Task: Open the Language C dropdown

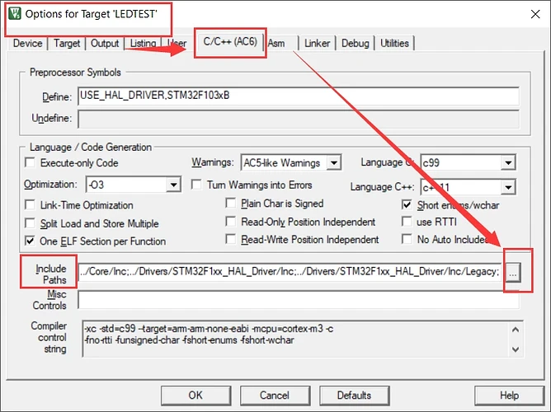Action: click(x=508, y=163)
